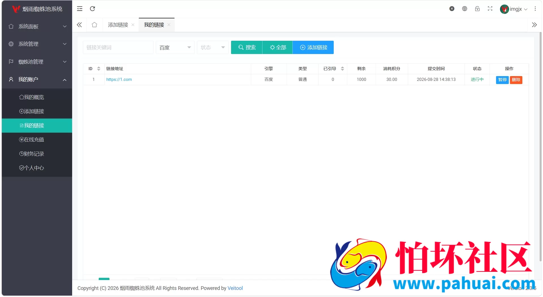The width and height of the screenshot is (543, 297).
Task: Collapse the 我的账户 menu
Action: tap(37, 79)
